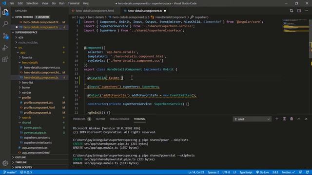Expand the Outline section
312x175 pixels.
pyautogui.click(x=20, y=157)
